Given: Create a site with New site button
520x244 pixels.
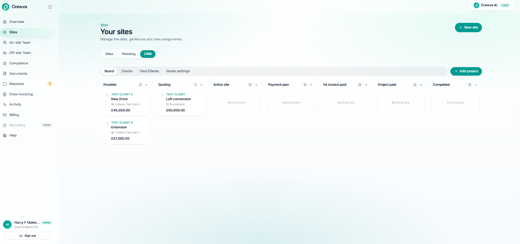Looking at the screenshot, I should click(x=468, y=28).
